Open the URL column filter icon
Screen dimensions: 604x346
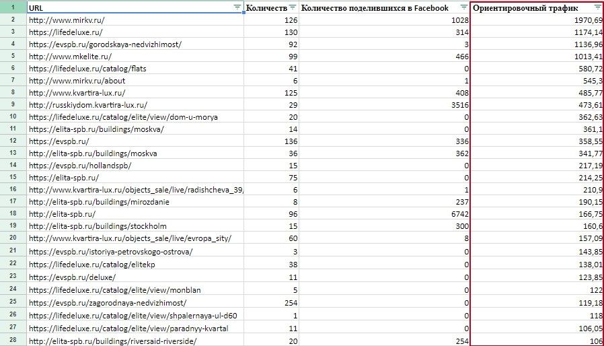tap(237, 7)
